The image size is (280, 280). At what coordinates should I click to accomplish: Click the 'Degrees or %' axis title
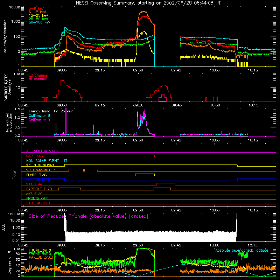point(9,262)
